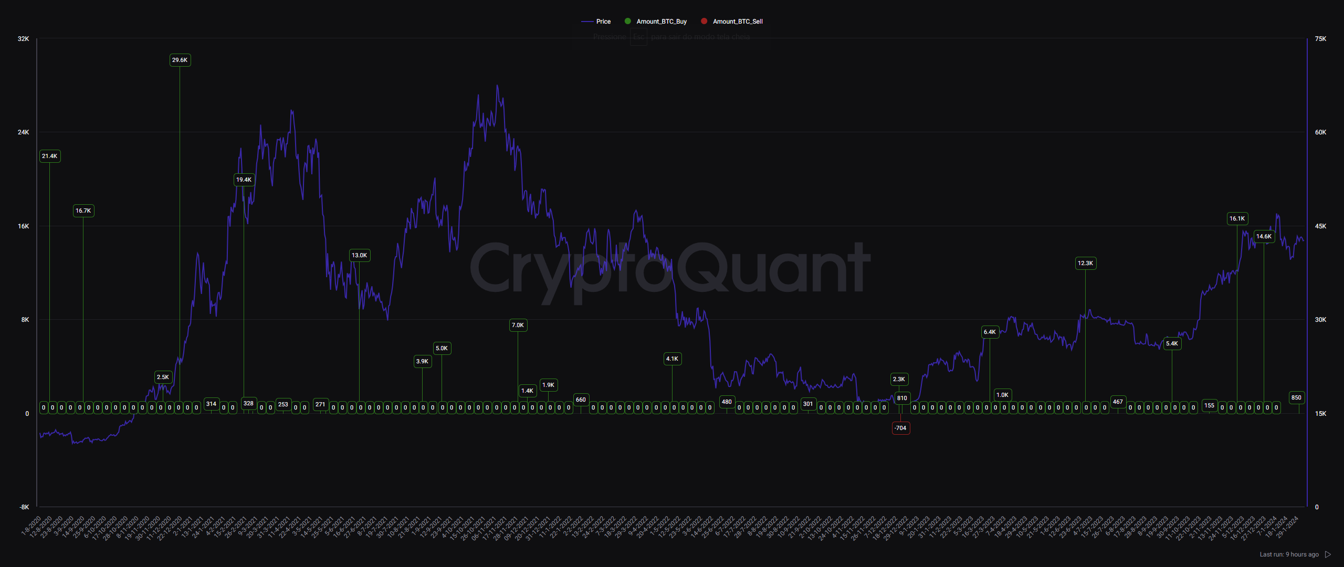Click the 1-8-2020 date axis label
Viewport: 1344px width, 567px height.
[31, 526]
